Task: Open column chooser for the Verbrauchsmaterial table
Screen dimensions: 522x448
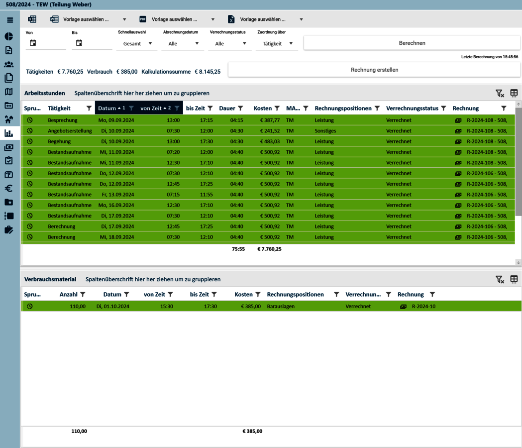Action: [514, 279]
